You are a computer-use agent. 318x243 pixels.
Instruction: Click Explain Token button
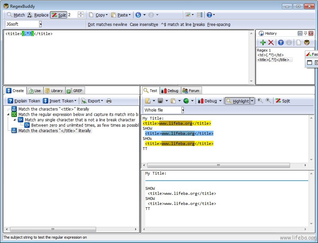[x=24, y=101]
